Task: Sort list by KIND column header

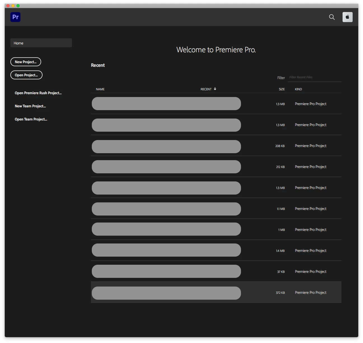Action: click(298, 89)
